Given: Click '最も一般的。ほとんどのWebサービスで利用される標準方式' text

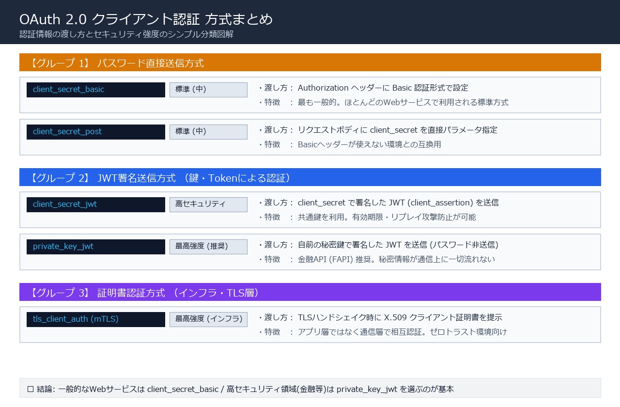Looking at the screenshot, I should [x=403, y=102].
